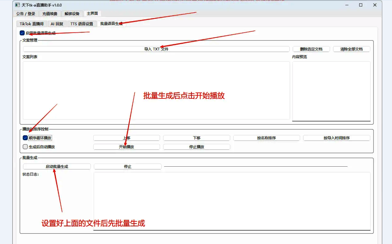Click the 清除全部文档 button
Screen dimensions: 392x244
tap(351, 49)
